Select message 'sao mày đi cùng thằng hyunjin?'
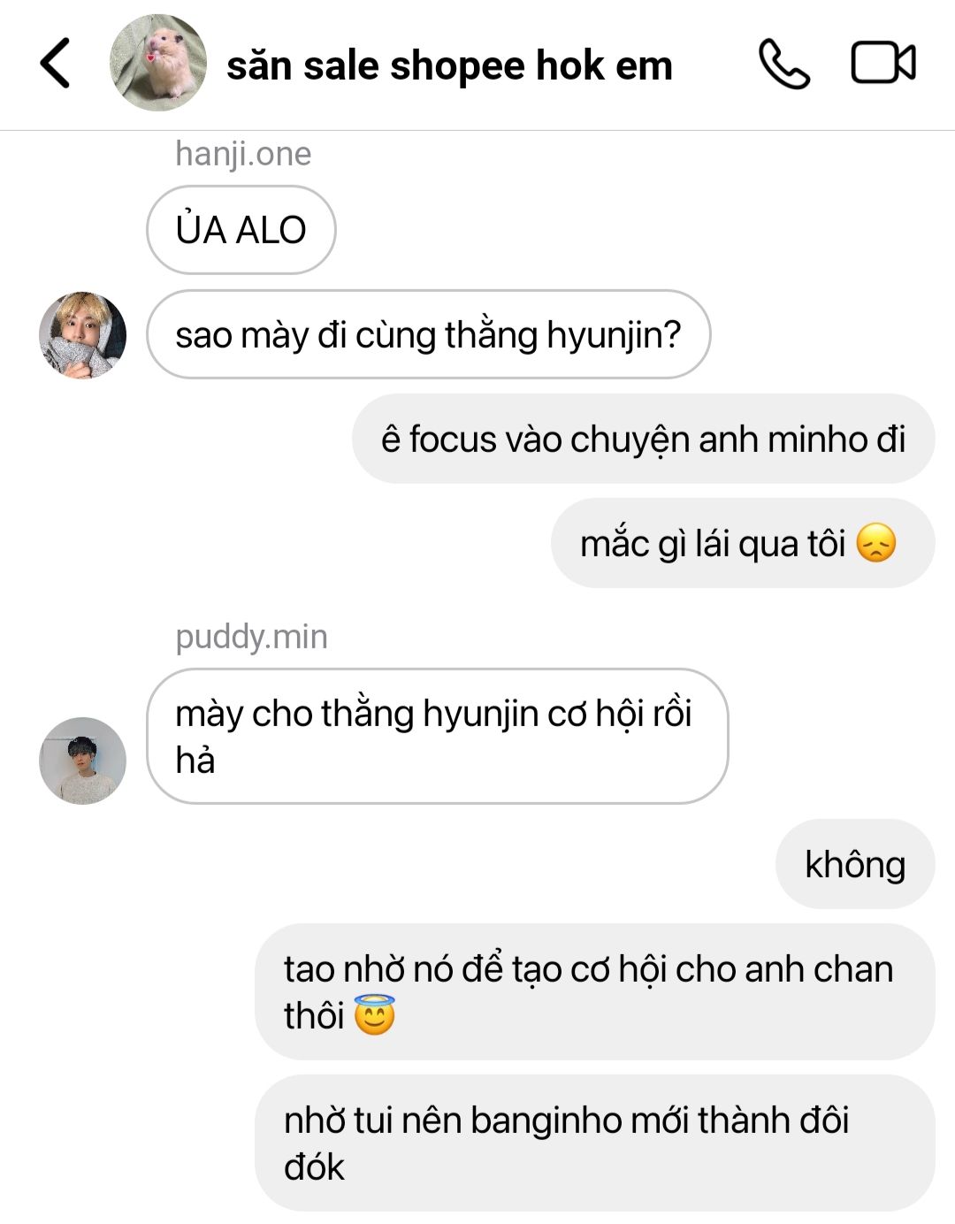Viewport: 955px width, 1224px height. pyautogui.click(x=429, y=334)
